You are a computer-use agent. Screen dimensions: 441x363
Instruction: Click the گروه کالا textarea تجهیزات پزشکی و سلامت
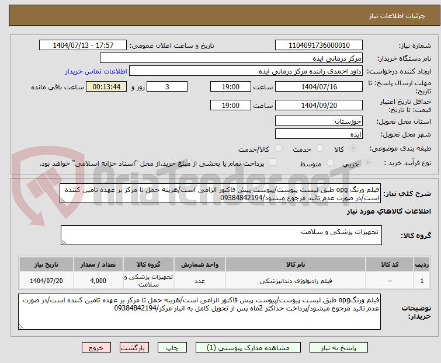[221, 235]
